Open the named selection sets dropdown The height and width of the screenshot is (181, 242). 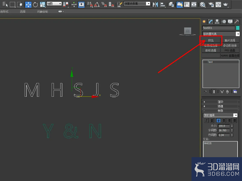point(137,4)
